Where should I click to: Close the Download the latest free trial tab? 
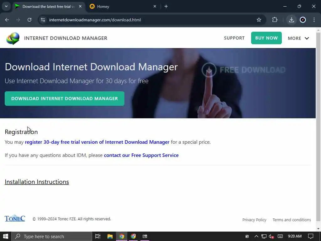(x=80, y=6)
